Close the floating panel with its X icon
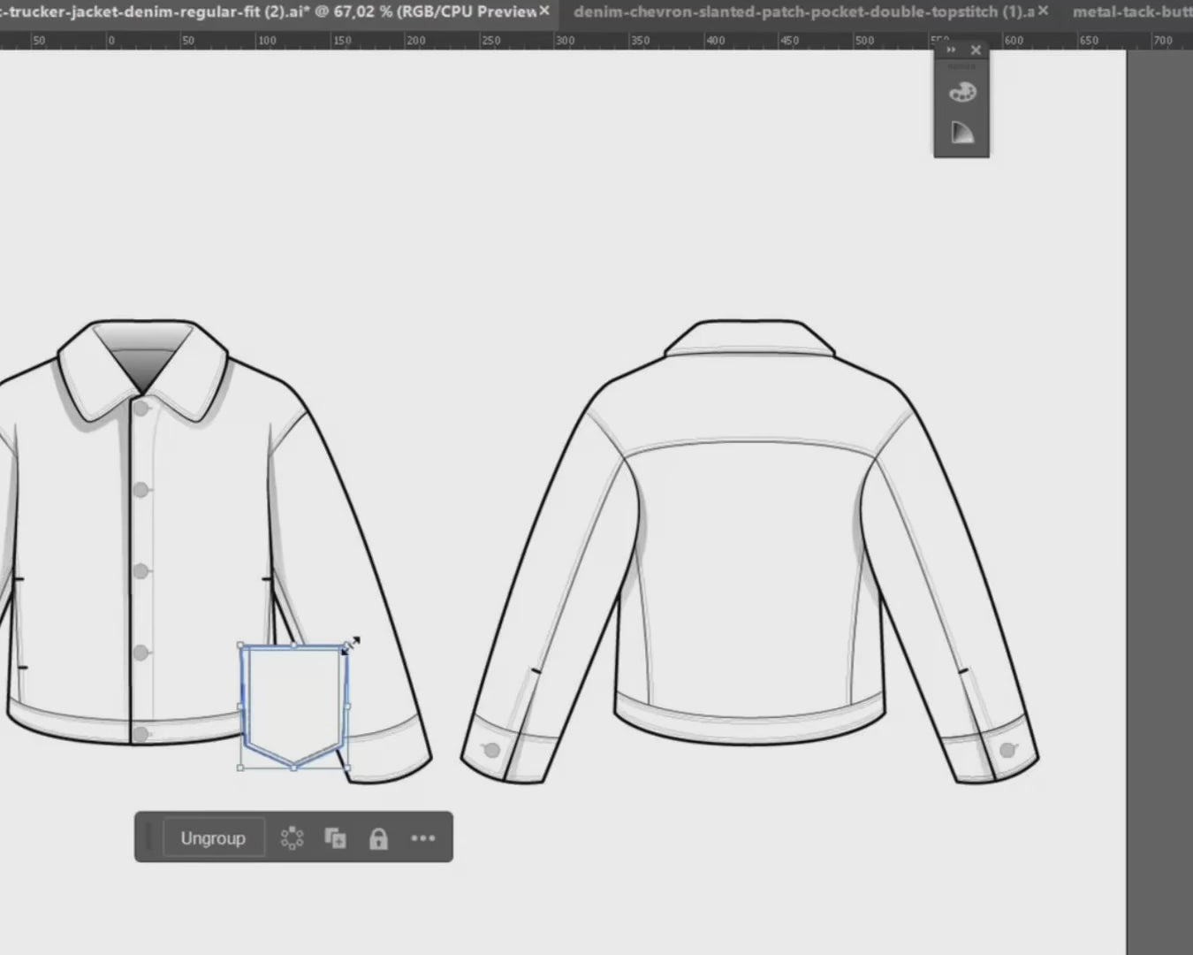 tap(976, 50)
